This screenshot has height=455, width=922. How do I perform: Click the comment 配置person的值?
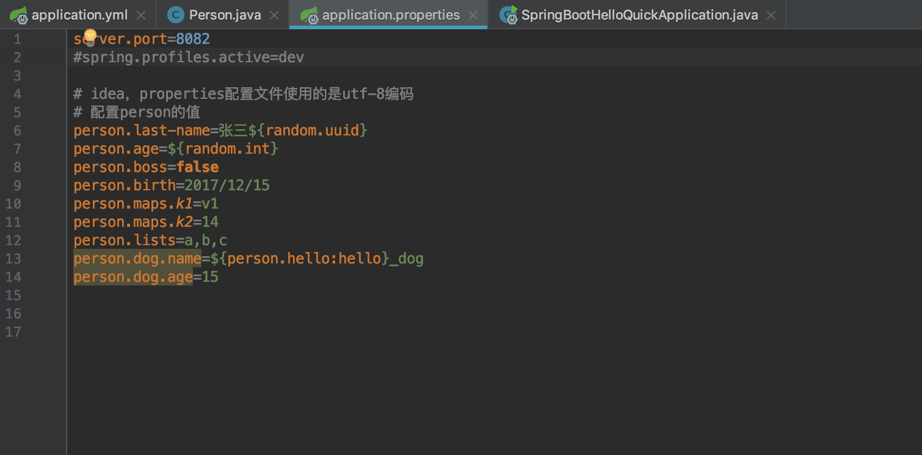click(137, 112)
